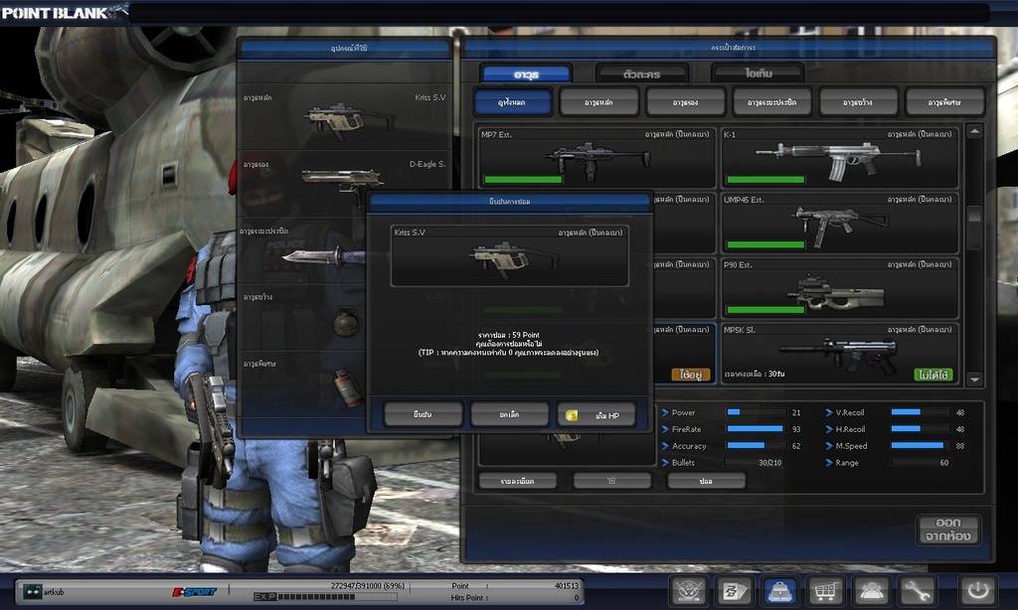Confirm repair with the ยืนยัน button
1018x610 pixels.
pos(423,414)
